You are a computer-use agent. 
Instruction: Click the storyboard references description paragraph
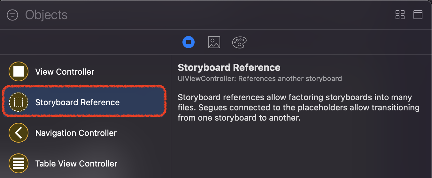click(x=298, y=108)
